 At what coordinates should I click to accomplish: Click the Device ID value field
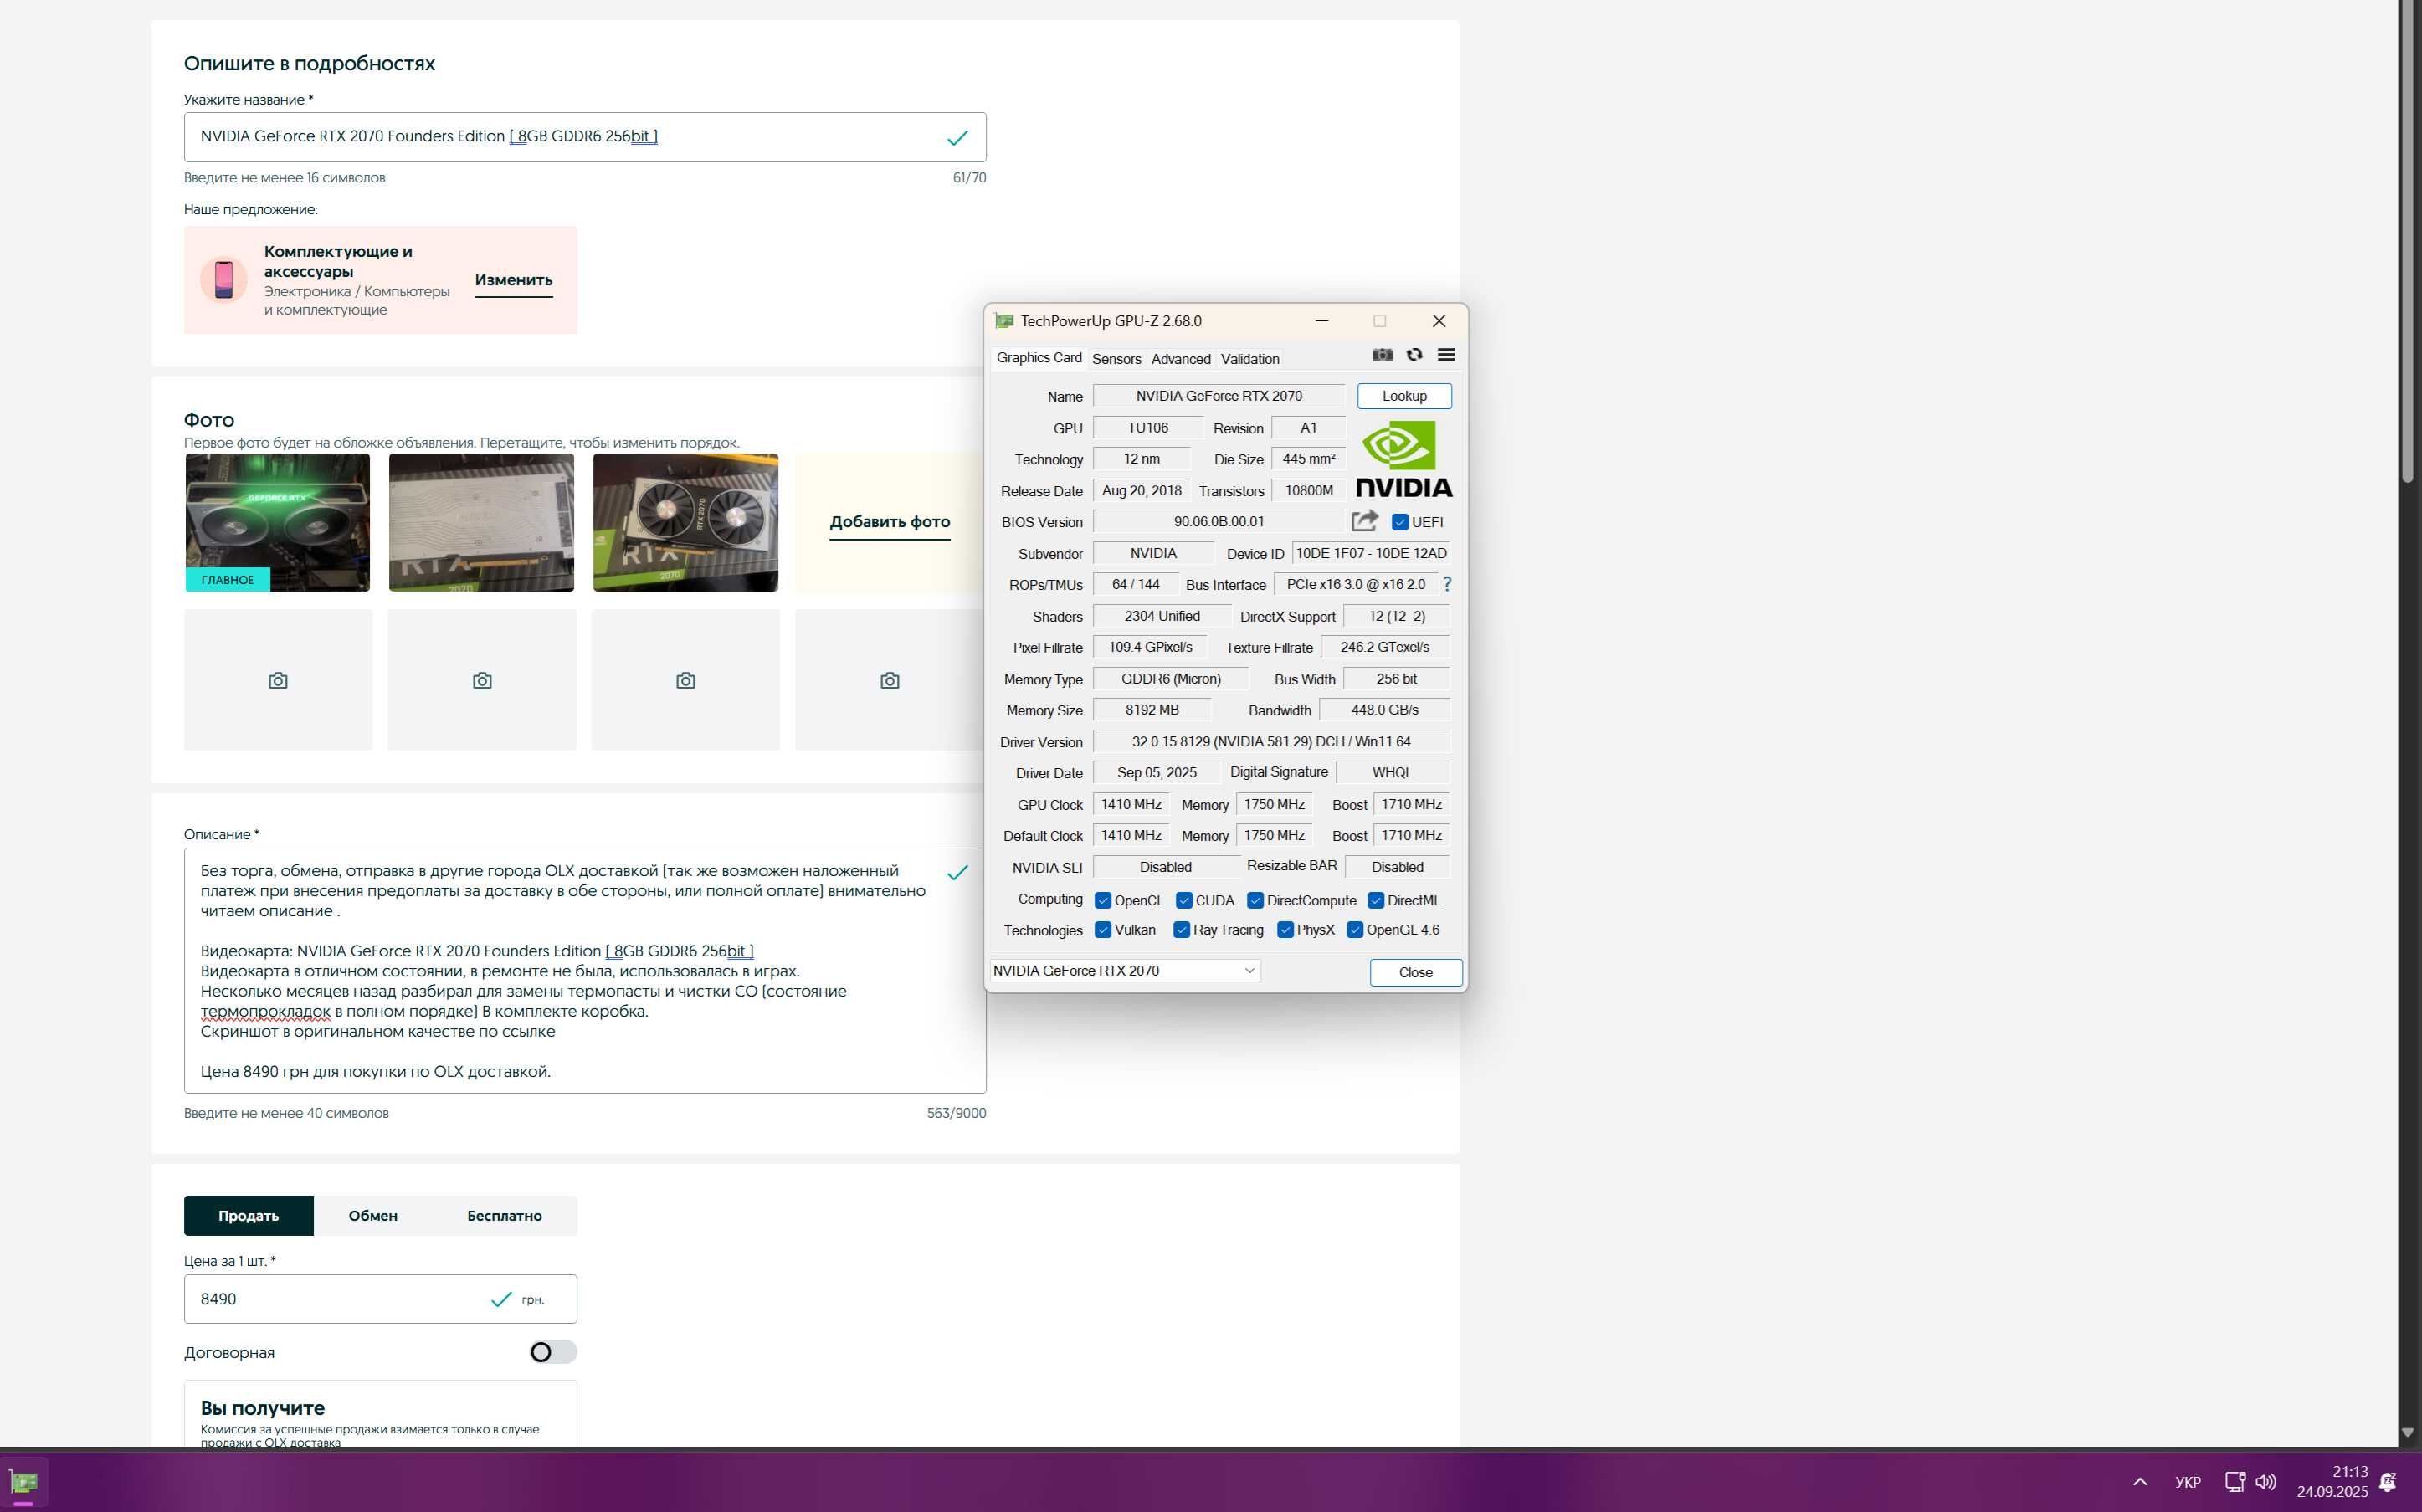coord(1371,553)
